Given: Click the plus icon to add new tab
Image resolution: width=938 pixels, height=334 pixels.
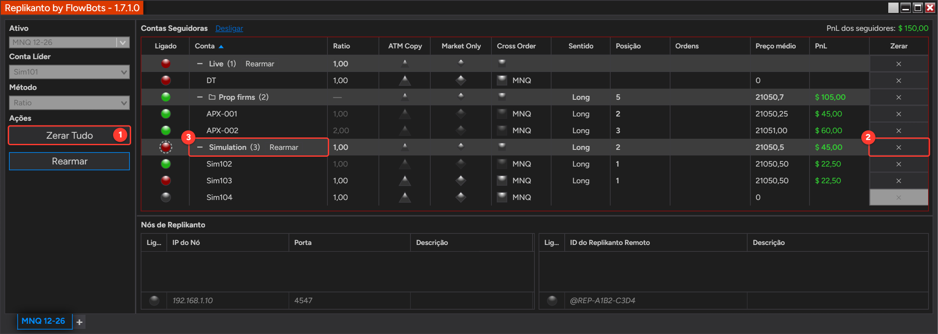Looking at the screenshot, I should click(x=79, y=322).
